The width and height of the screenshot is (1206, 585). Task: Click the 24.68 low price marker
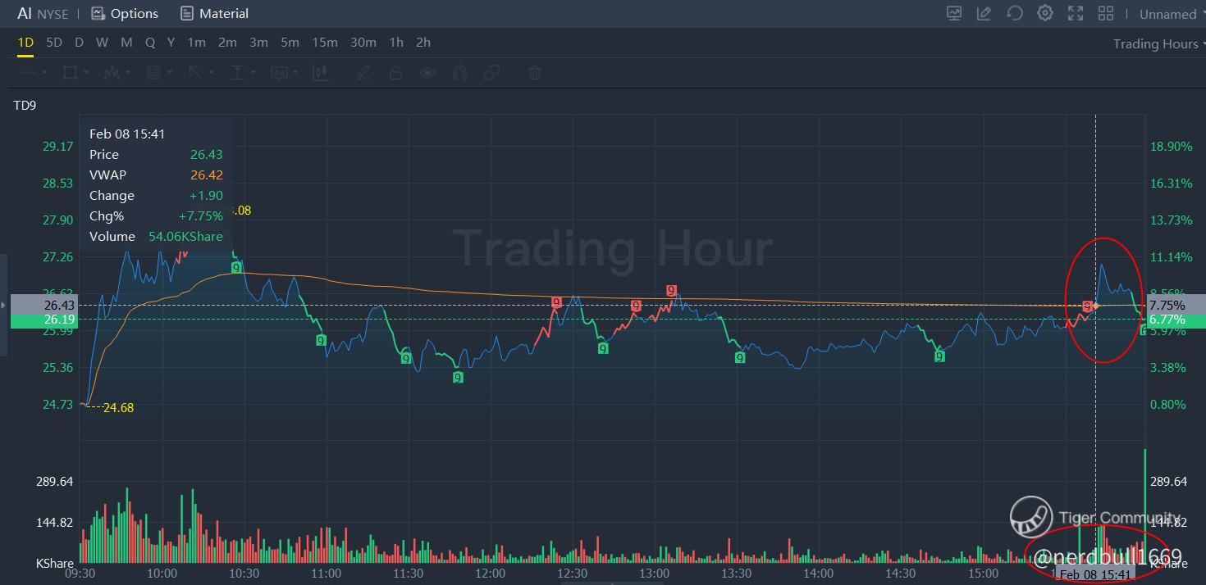[x=118, y=407]
